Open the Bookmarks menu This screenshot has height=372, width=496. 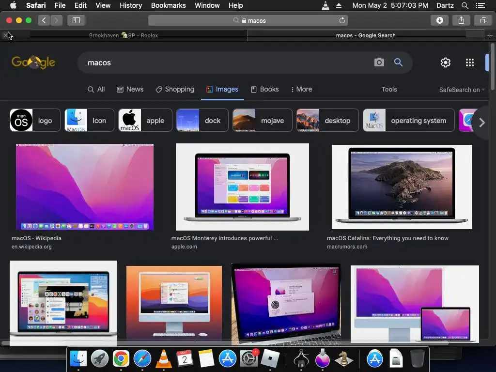point(168,5)
